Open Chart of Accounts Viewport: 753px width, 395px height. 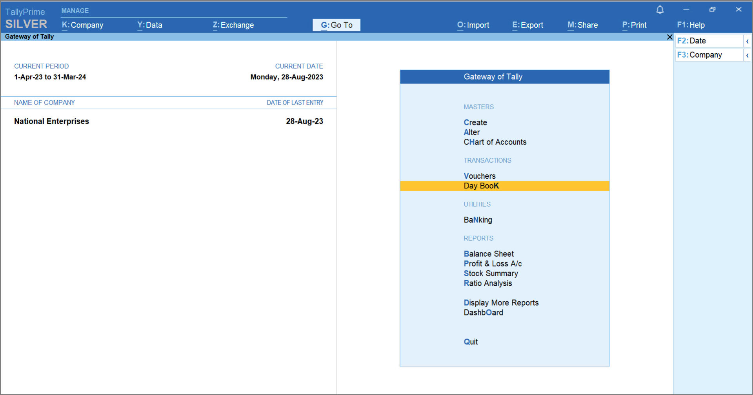[495, 142]
